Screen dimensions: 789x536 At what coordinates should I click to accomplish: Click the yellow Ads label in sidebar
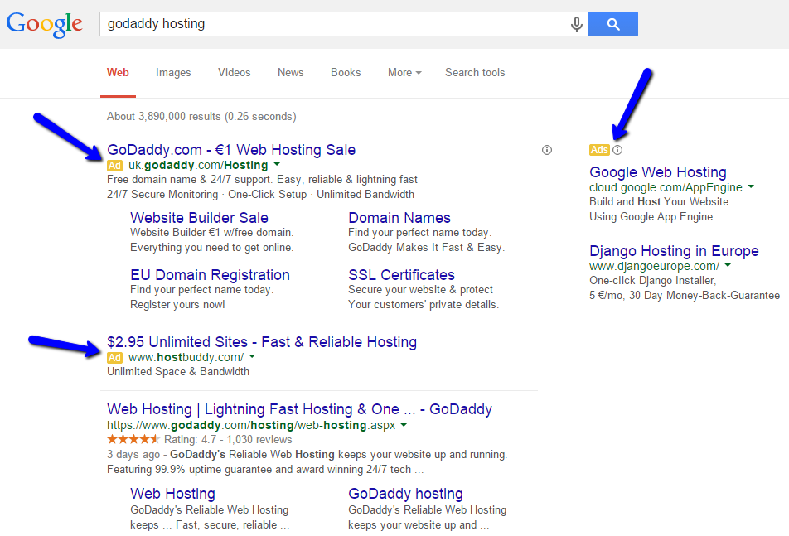click(x=599, y=150)
